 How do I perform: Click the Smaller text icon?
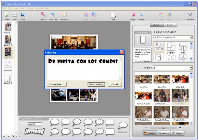pyautogui.click(x=141, y=15)
